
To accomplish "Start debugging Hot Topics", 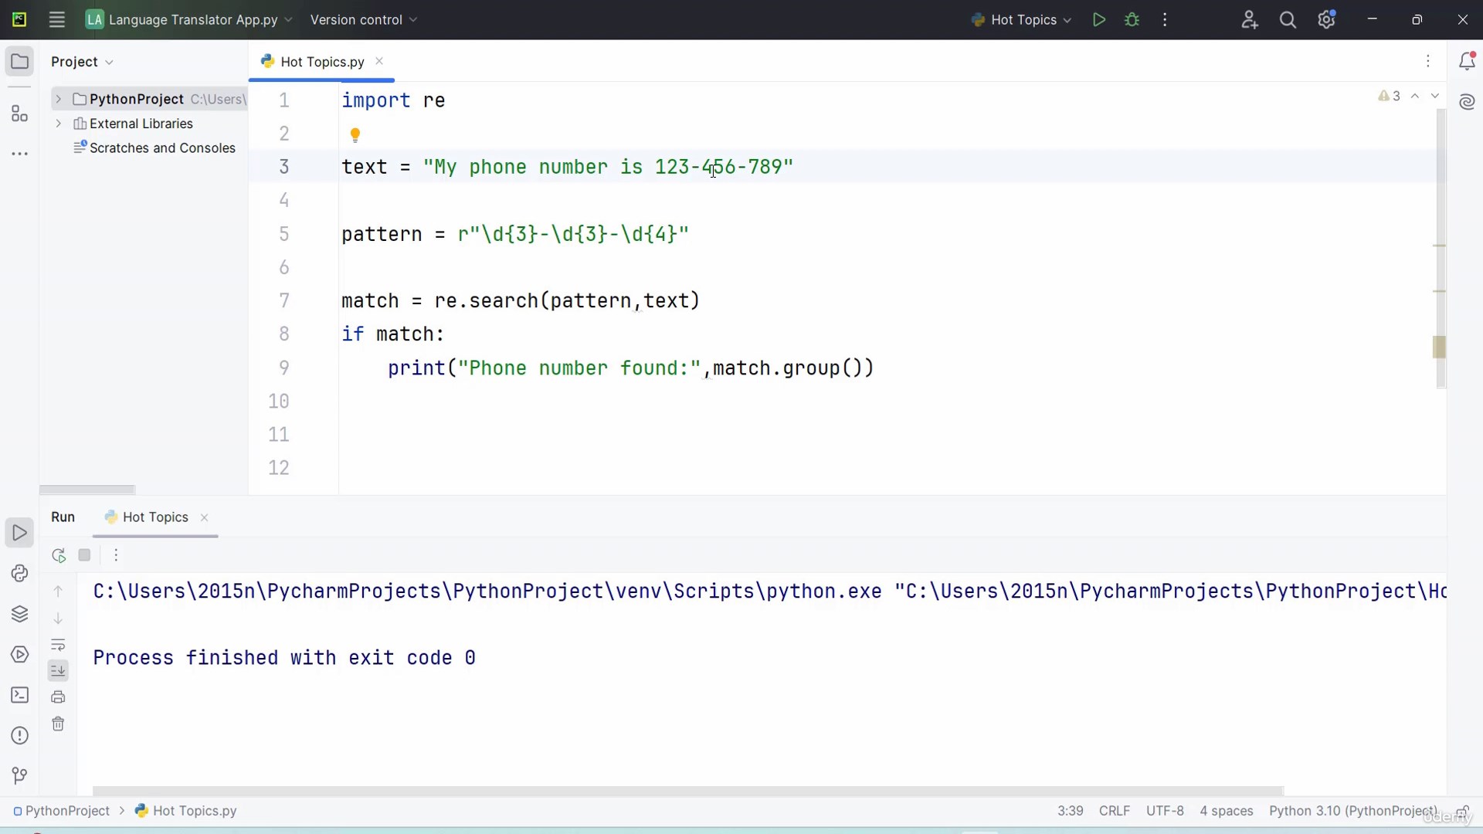I will point(1132,20).
